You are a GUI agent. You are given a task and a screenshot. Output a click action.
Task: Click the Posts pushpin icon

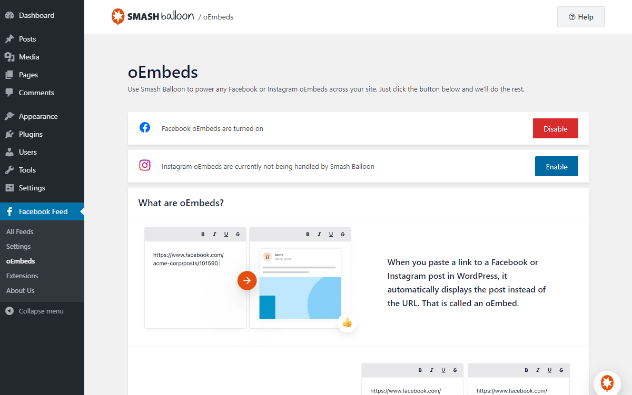click(x=9, y=39)
